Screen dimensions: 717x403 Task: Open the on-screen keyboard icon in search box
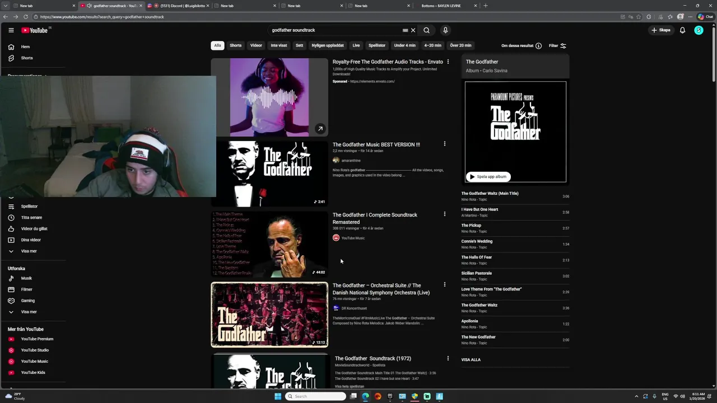pos(405,30)
